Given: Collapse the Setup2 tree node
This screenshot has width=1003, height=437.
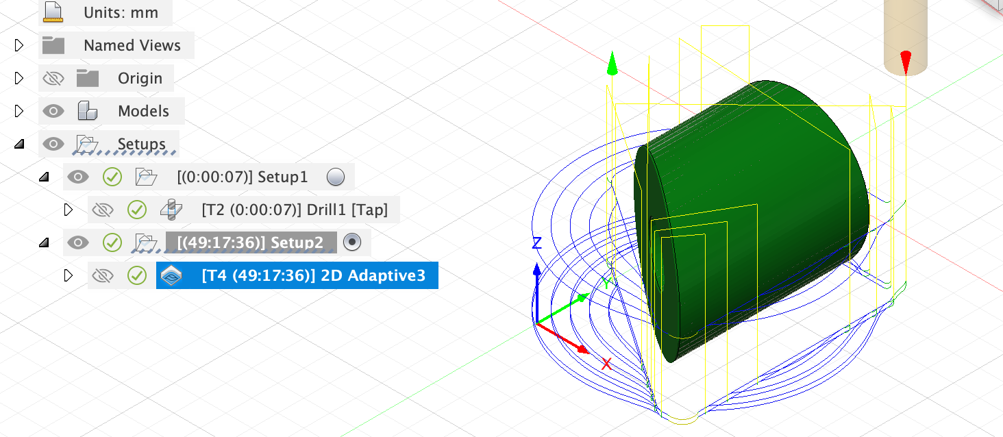Looking at the screenshot, I should (x=44, y=242).
